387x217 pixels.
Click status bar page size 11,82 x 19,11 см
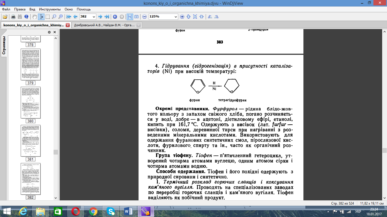[371, 203]
